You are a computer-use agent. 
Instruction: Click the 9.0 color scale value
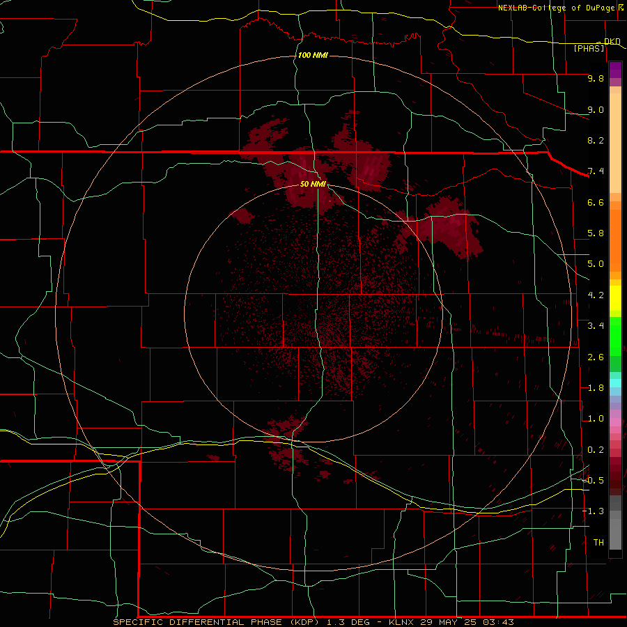tap(596, 109)
